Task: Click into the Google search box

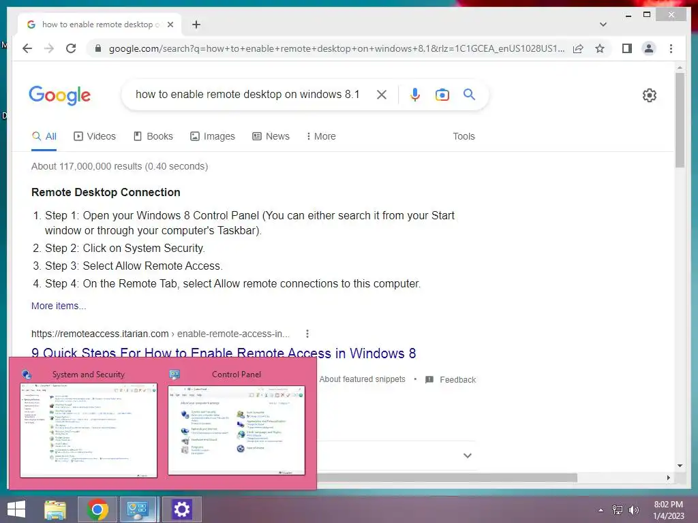Action: pos(247,94)
